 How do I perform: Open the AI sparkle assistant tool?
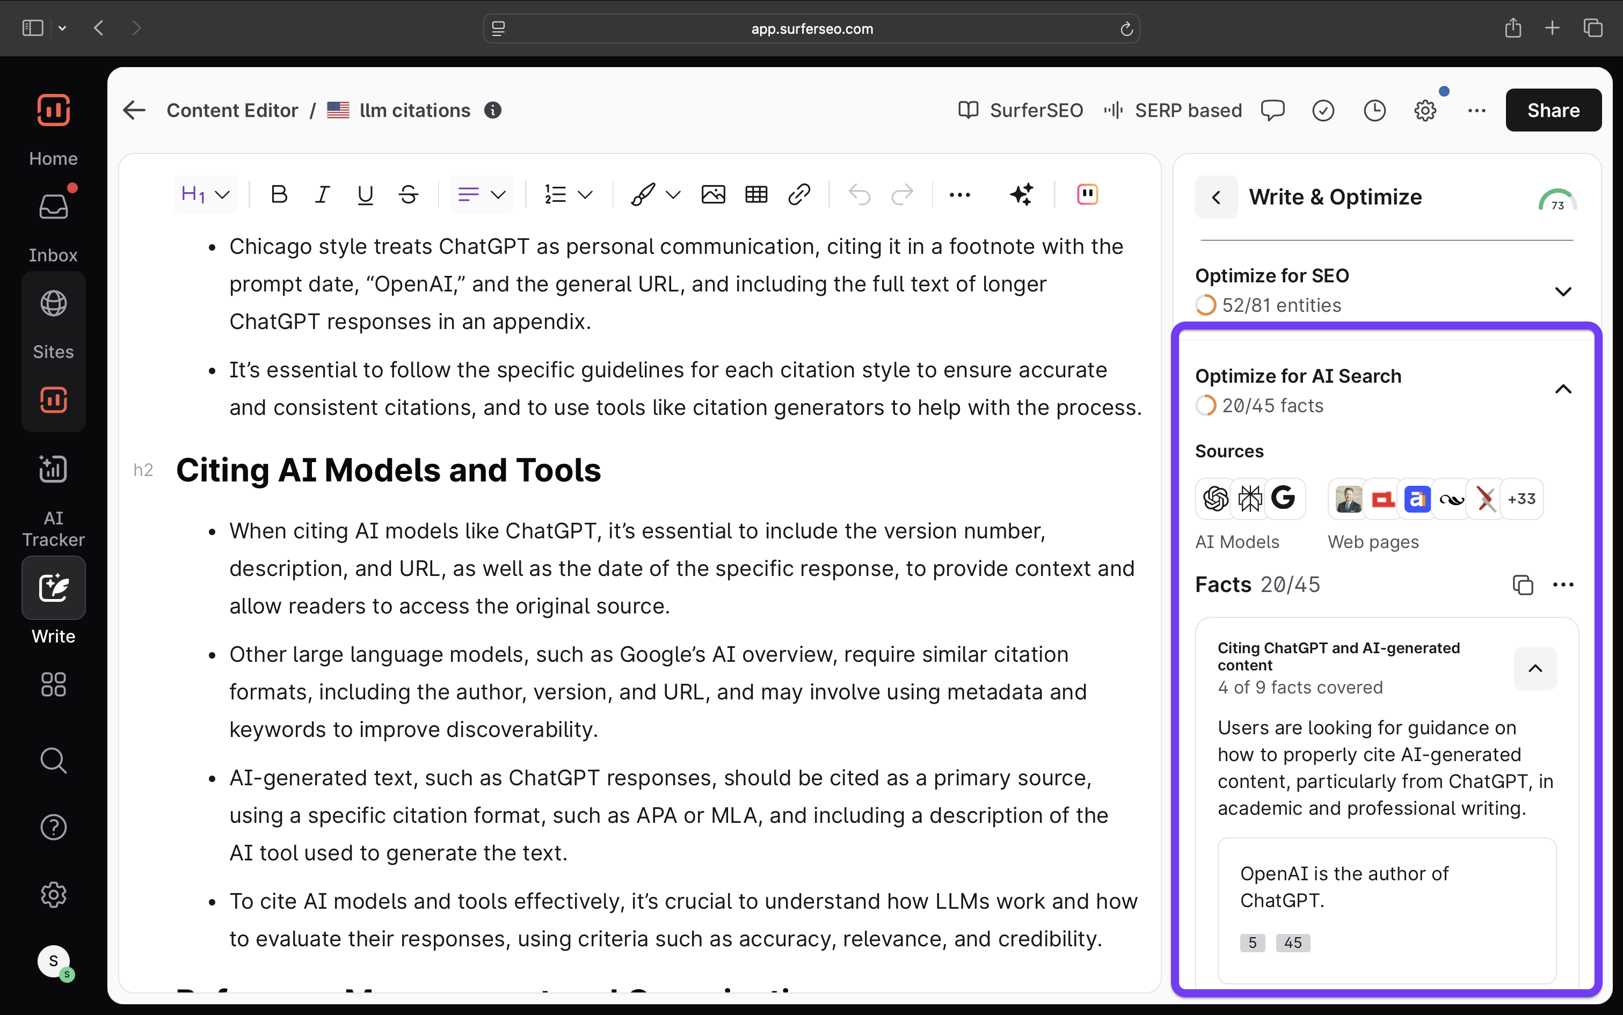[1021, 195]
